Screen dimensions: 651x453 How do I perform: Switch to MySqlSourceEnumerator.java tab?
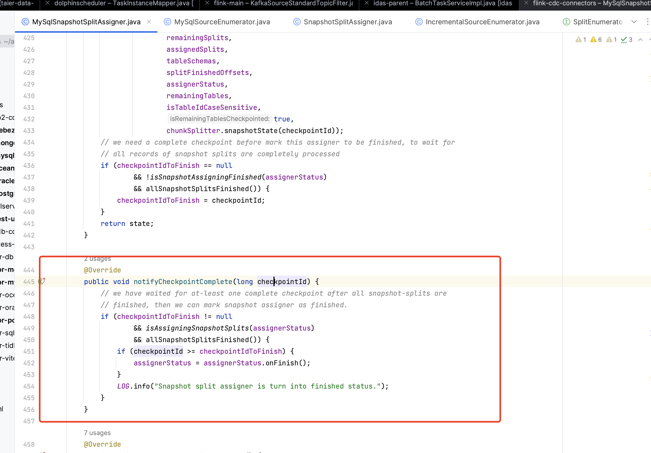(x=217, y=22)
